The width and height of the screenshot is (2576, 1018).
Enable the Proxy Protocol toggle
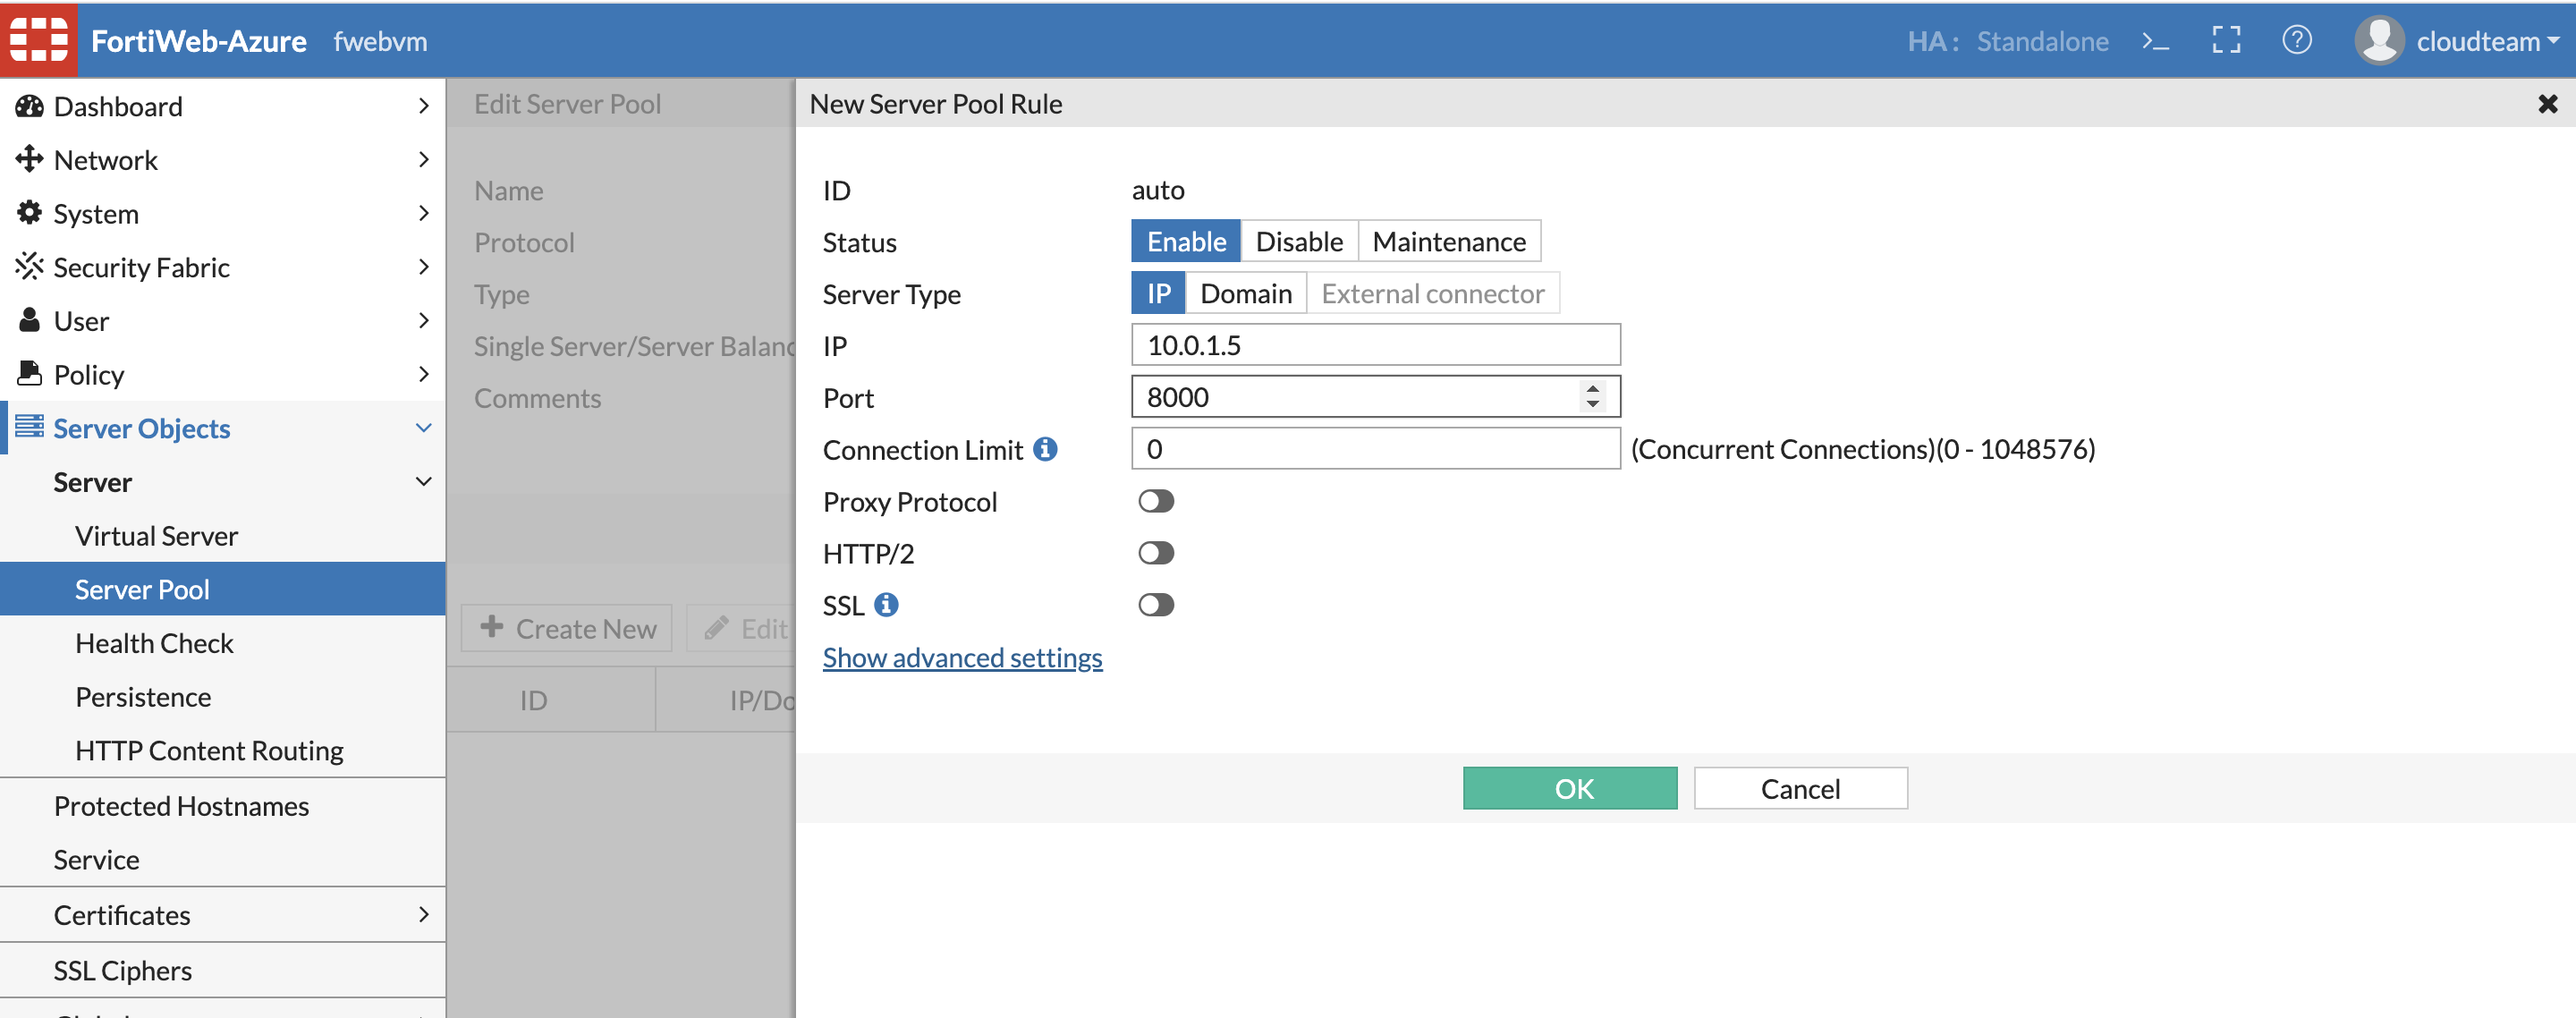click(1156, 501)
